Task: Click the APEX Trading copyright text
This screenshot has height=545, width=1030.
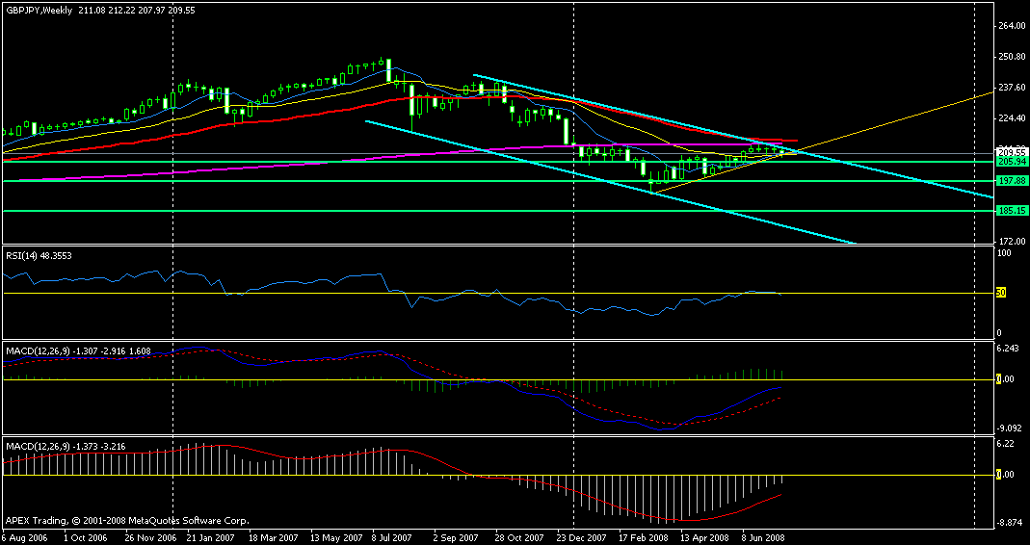Action: pos(126,520)
